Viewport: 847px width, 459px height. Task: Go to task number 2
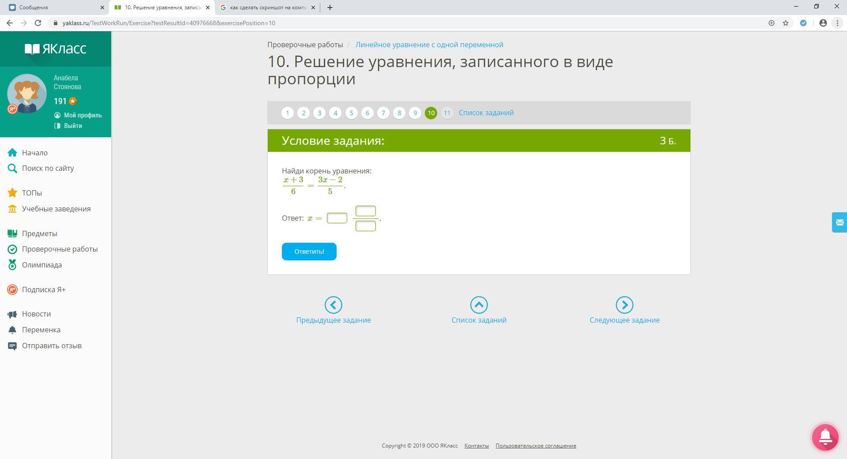pyautogui.click(x=304, y=113)
